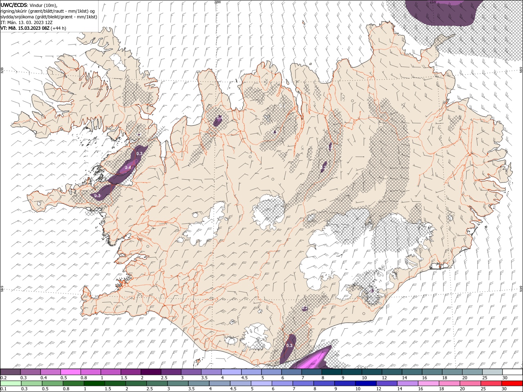Click the '15W' longitude label at top
523x392 pixels.
click(433, 2)
